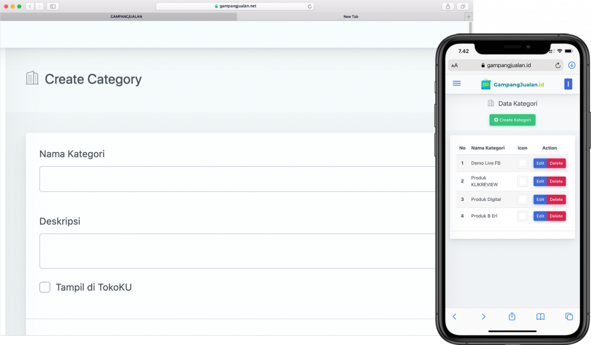Image resolution: width=591 pixels, height=345 pixels.
Task: Click the Nama Kategori input field
Action: click(x=237, y=179)
